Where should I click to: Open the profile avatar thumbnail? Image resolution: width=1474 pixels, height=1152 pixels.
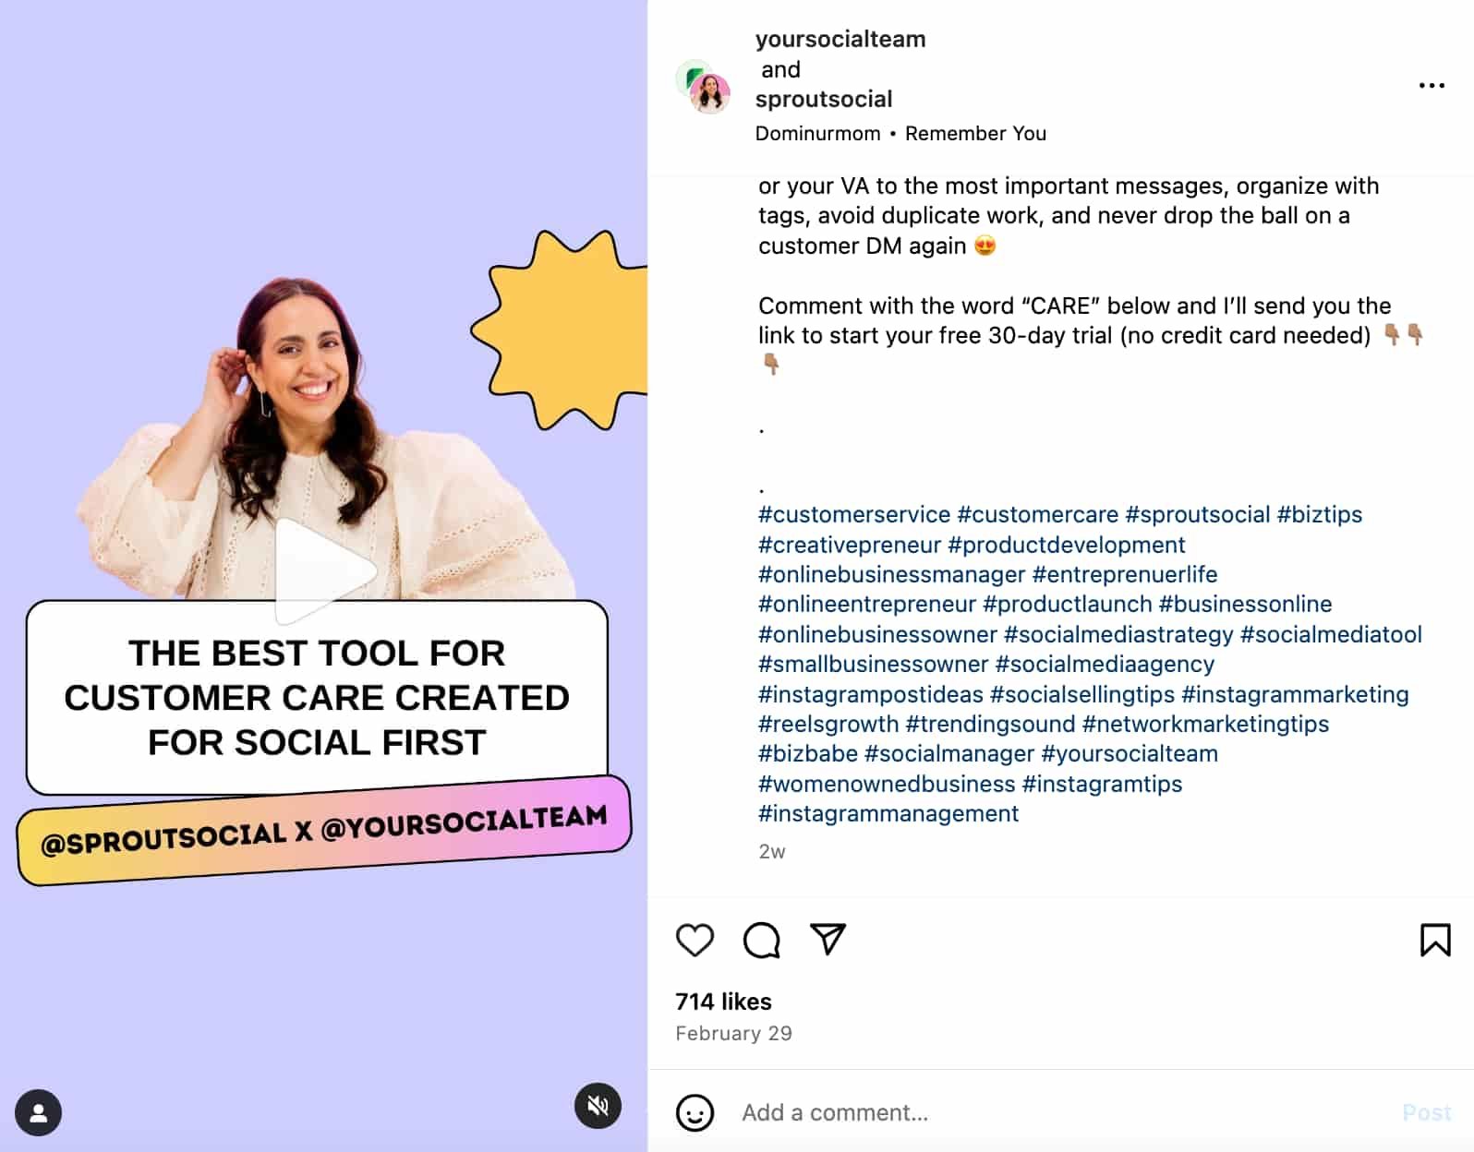coord(704,87)
